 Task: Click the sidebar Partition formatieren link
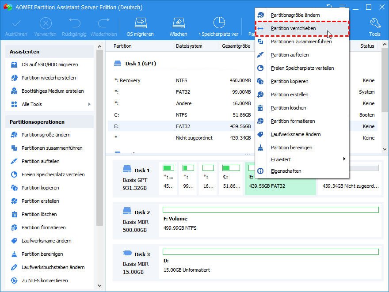[x=44, y=228]
